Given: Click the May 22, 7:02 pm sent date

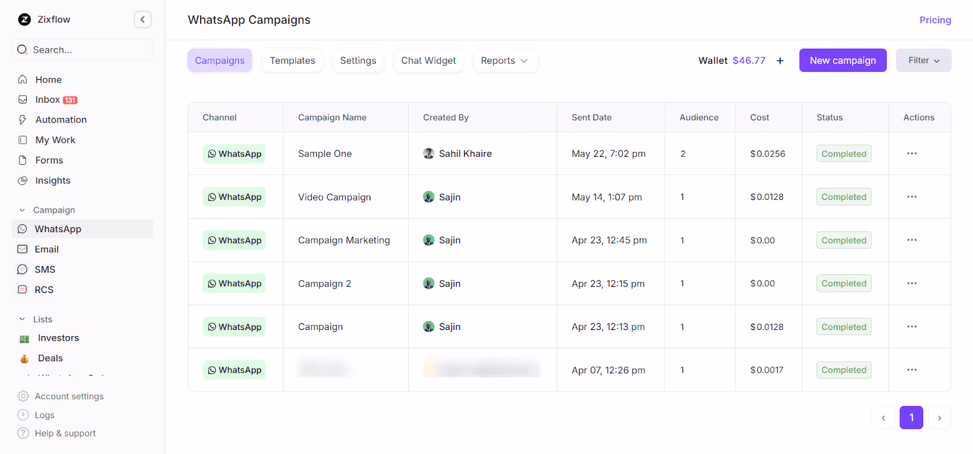Looking at the screenshot, I should pyautogui.click(x=609, y=154).
